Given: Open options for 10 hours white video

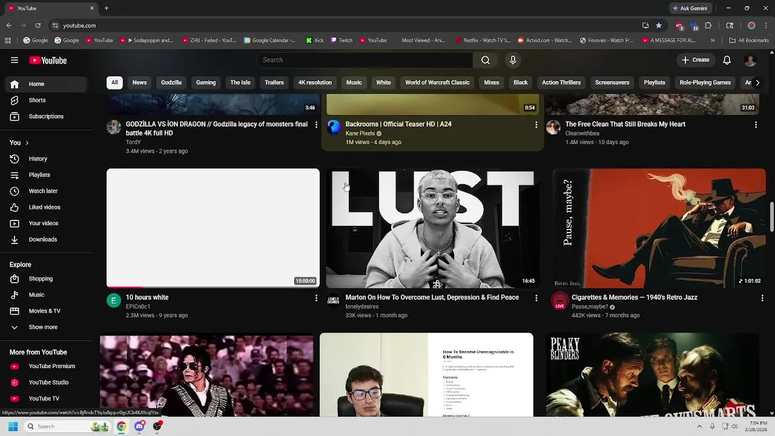Looking at the screenshot, I should 316,298.
